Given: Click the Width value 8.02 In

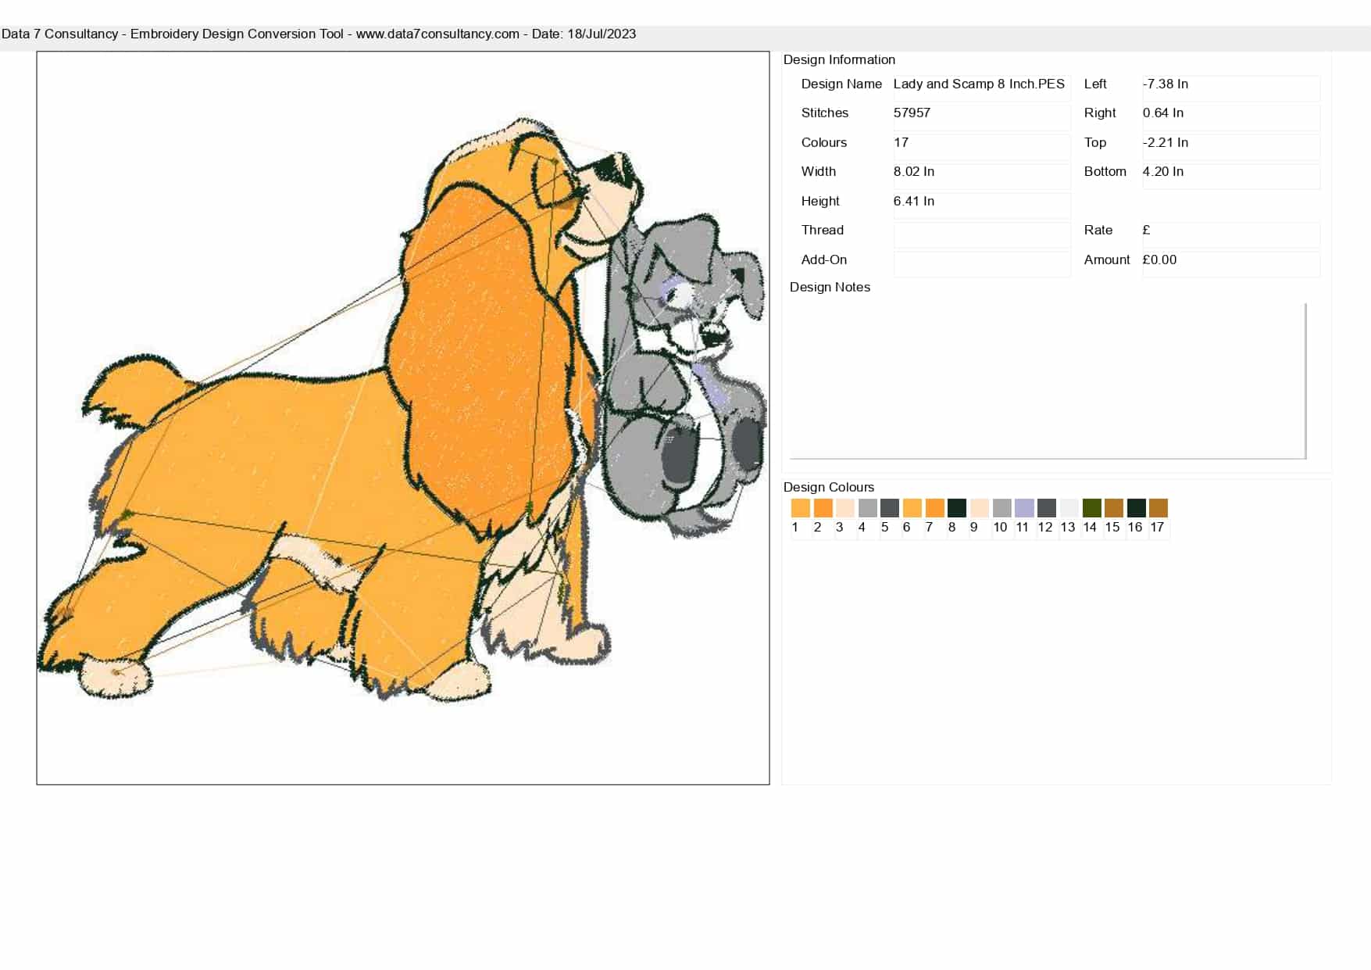Looking at the screenshot, I should click(981, 176).
